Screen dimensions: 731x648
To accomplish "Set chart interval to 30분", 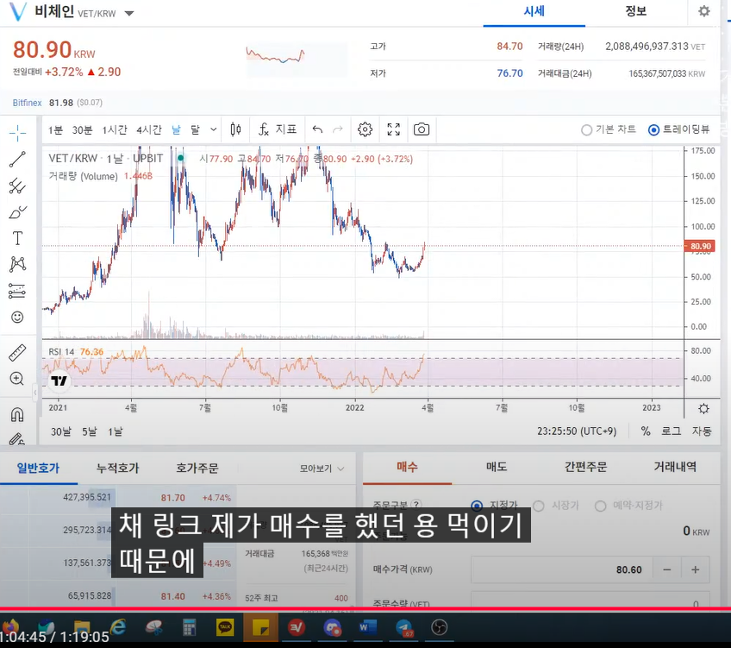I will point(82,129).
